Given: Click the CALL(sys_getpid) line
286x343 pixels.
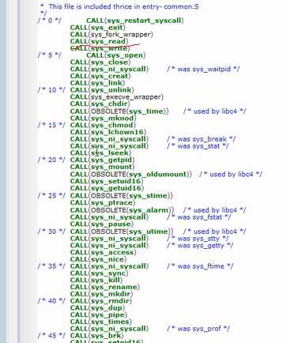Looking at the screenshot, I should coord(103,160).
